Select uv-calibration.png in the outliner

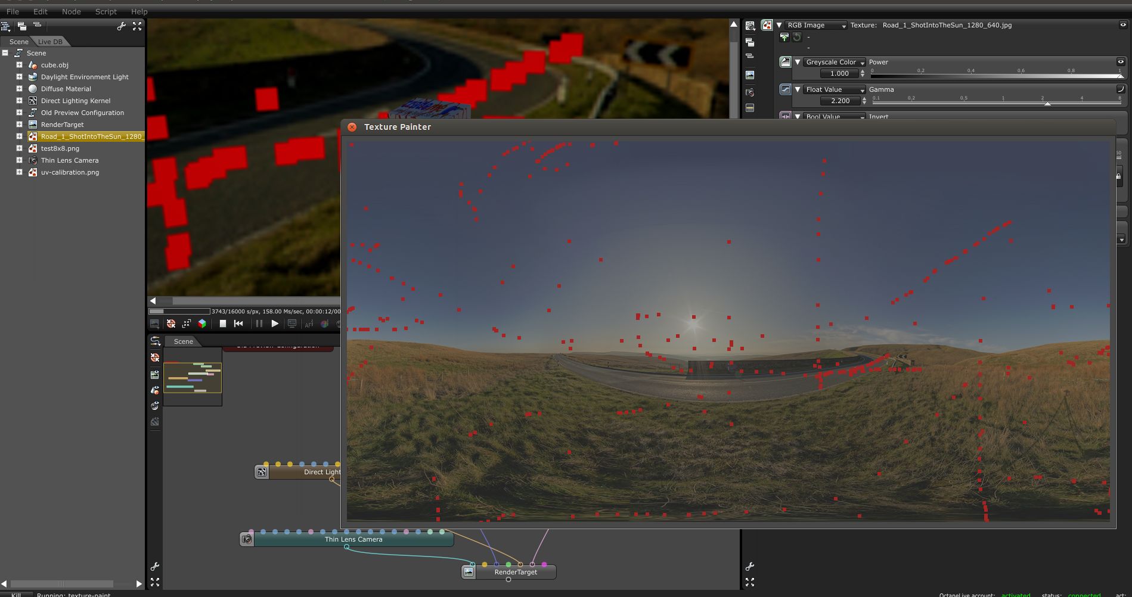(x=70, y=172)
